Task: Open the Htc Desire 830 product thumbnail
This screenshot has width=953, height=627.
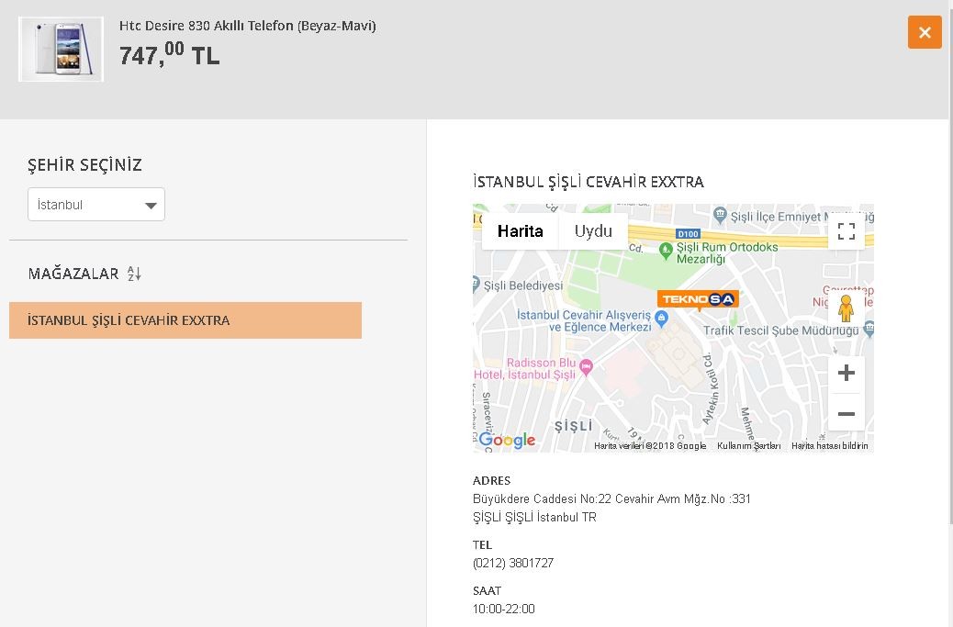Action: coord(61,50)
